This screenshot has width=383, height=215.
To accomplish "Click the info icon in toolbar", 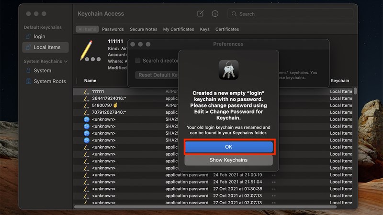I will 215,14.
